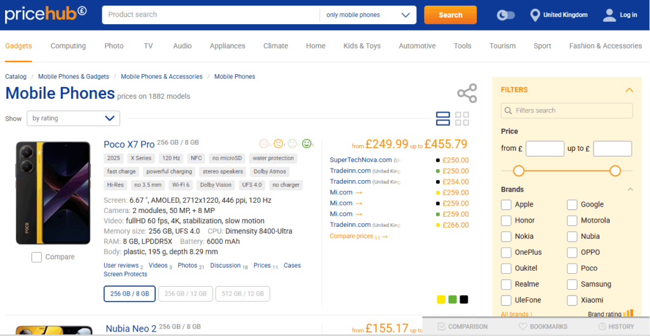
Task: Check the Xiaomi brand filter
Action: tap(572, 300)
